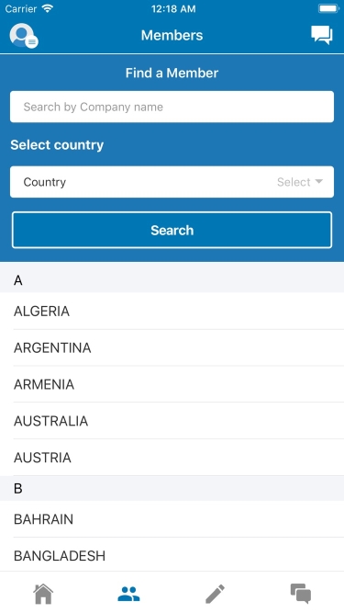Pick AUSTRALIA from the list
The image size is (344, 613).
(x=172, y=421)
